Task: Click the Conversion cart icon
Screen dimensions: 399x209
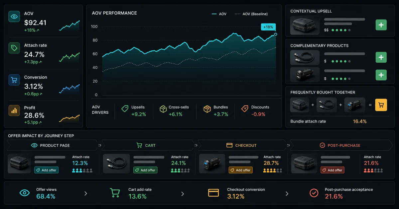Action: coord(14,80)
